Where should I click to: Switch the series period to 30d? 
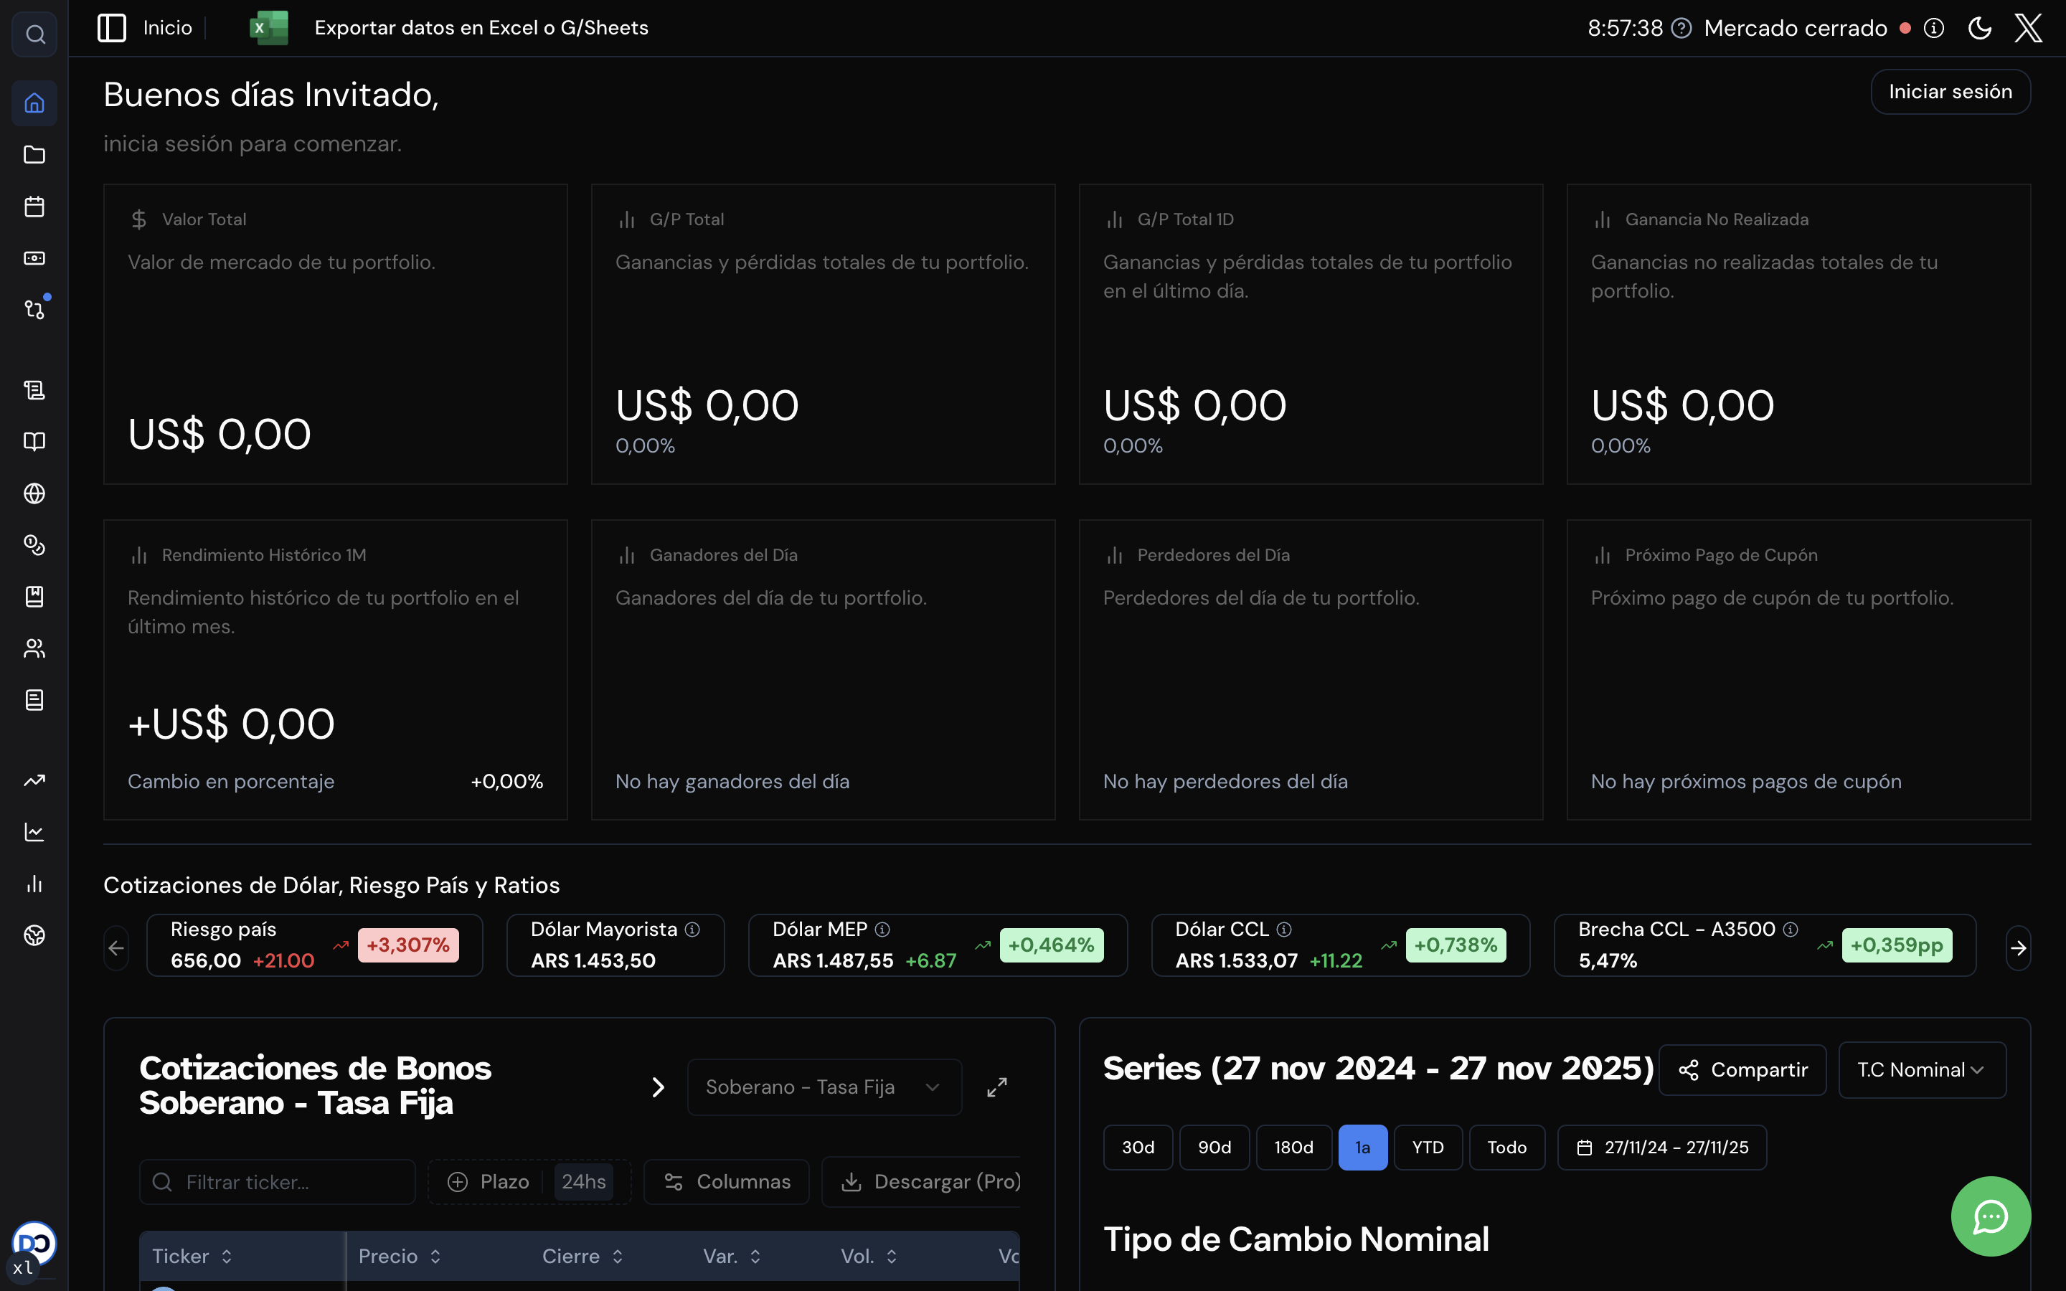pos(1138,1147)
